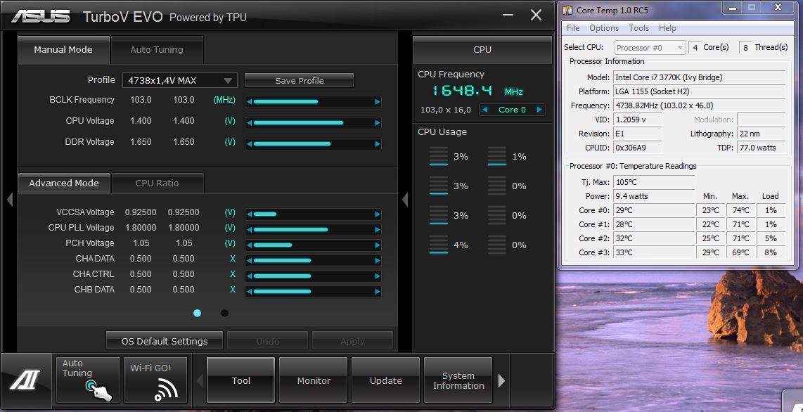
Task: Open System Information button
Action: point(458,380)
